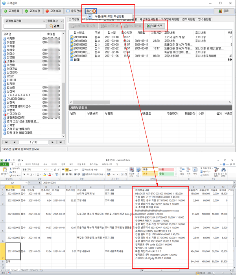Viewport: 236px width, 275px height.
Task: Click Excel font color button
Action: 50,174
